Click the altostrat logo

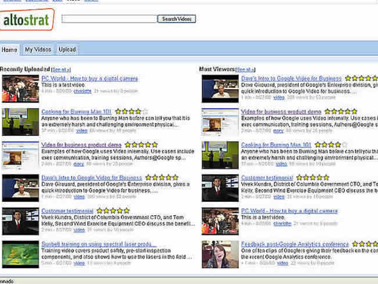pos(26,20)
